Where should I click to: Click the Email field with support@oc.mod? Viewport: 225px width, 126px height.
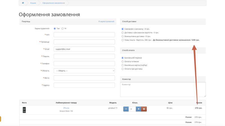click(84, 49)
